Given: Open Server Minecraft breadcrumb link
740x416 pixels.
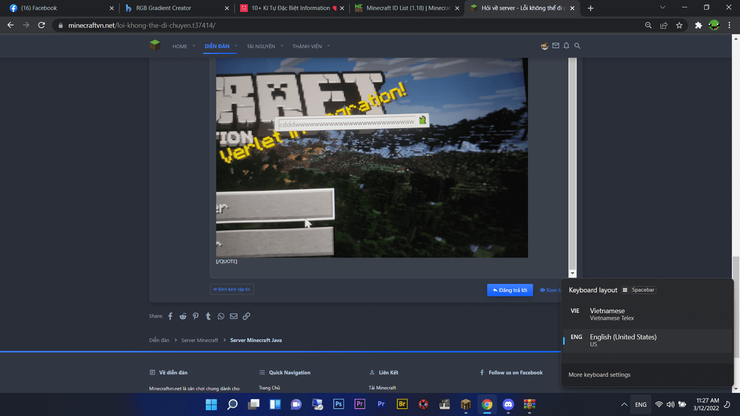Looking at the screenshot, I should [200, 340].
